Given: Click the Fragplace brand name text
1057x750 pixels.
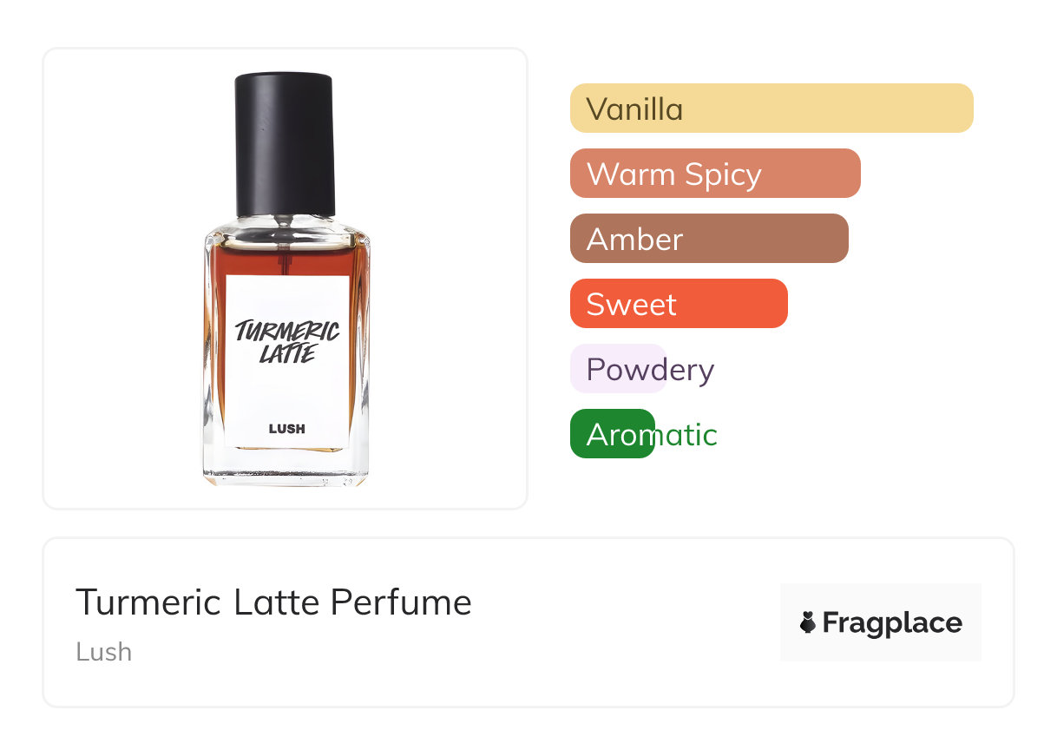Looking at the screenshot, I should (892, 622).
